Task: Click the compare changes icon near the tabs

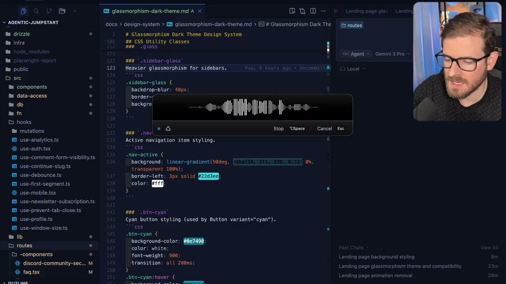Action: pos(302,11)
